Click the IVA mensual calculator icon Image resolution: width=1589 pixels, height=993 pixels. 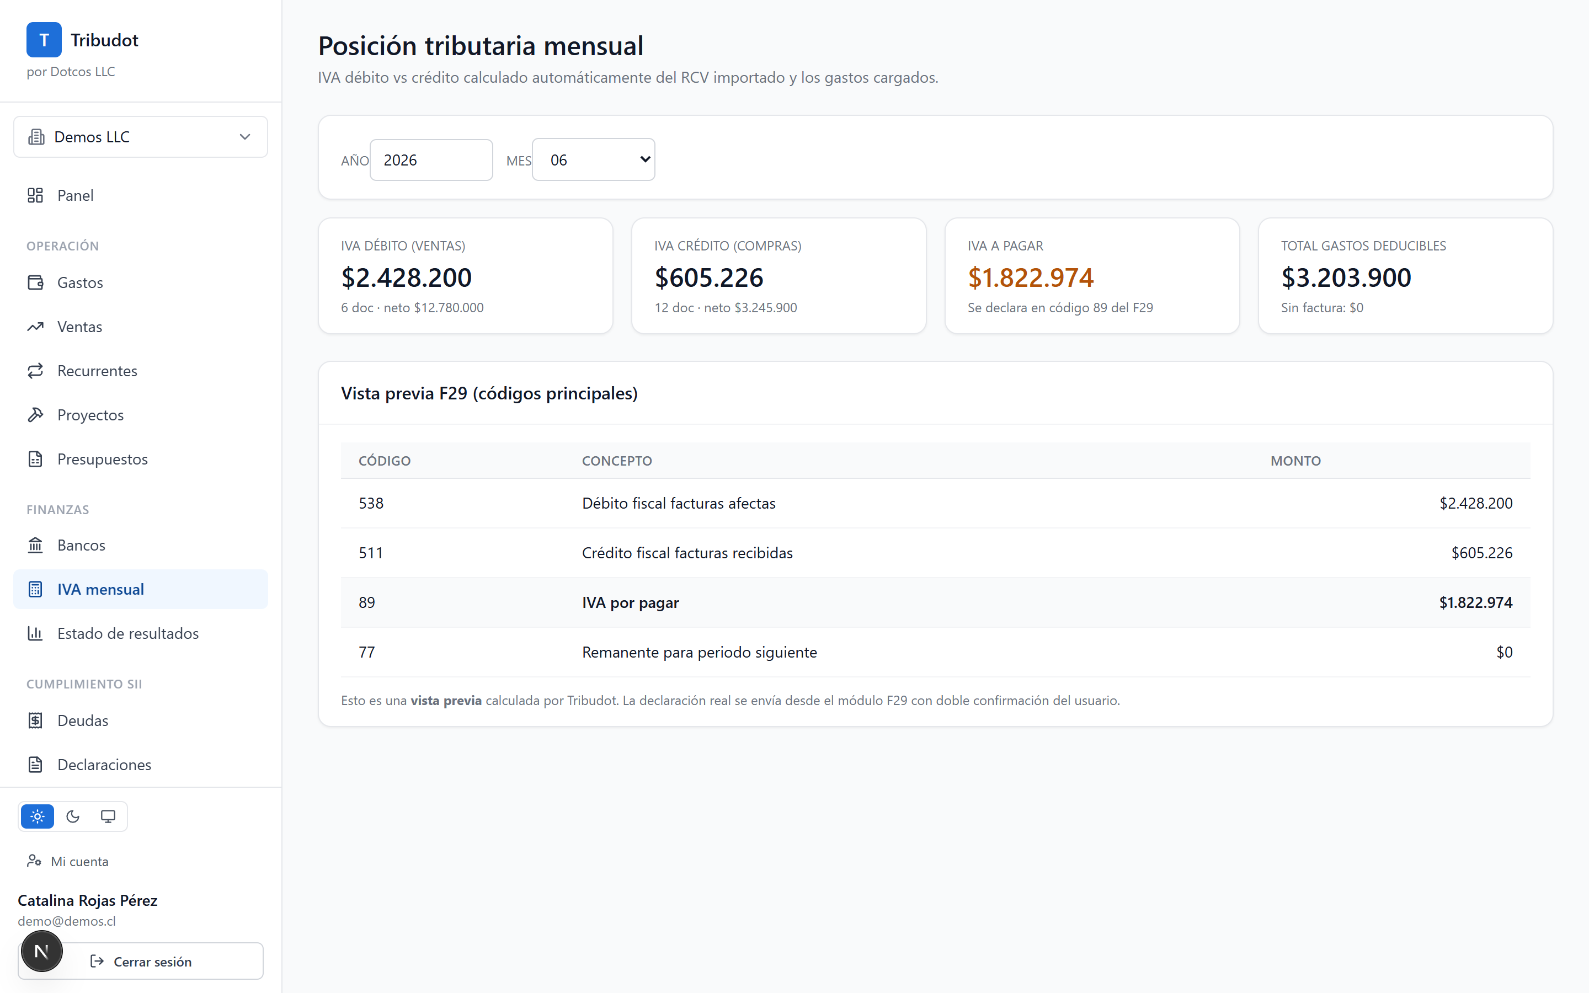click(35, 589)
